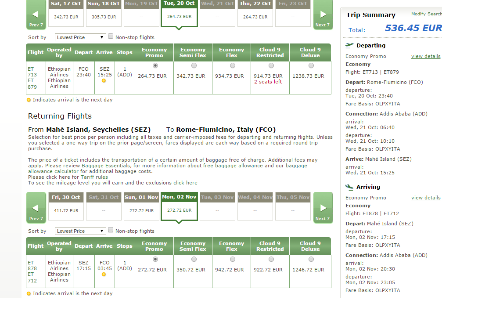Click the next-day arrival dot under 03:45

pyautogui.click(x=104, y=275)
